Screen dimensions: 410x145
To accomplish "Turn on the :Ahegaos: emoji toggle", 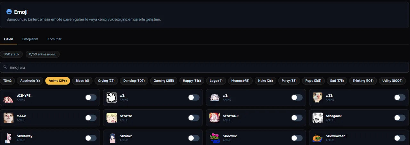I will point(400,118).
